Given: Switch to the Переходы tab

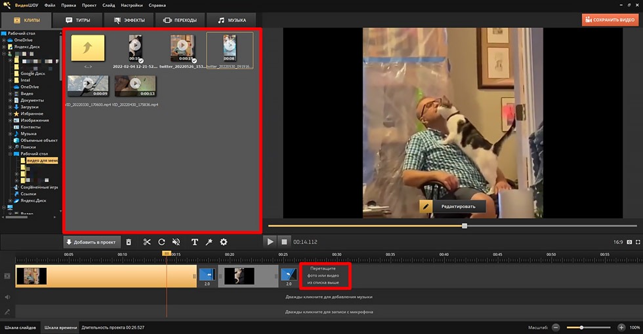Looking at the screenshot, I should [x=180, y=20].
